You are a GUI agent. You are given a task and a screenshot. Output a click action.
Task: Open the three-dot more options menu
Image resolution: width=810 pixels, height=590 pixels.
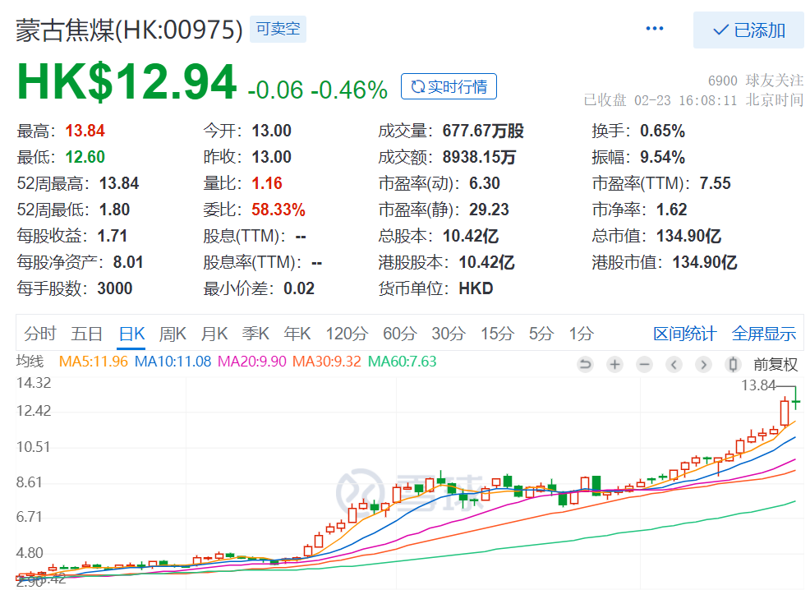(654, 30)
